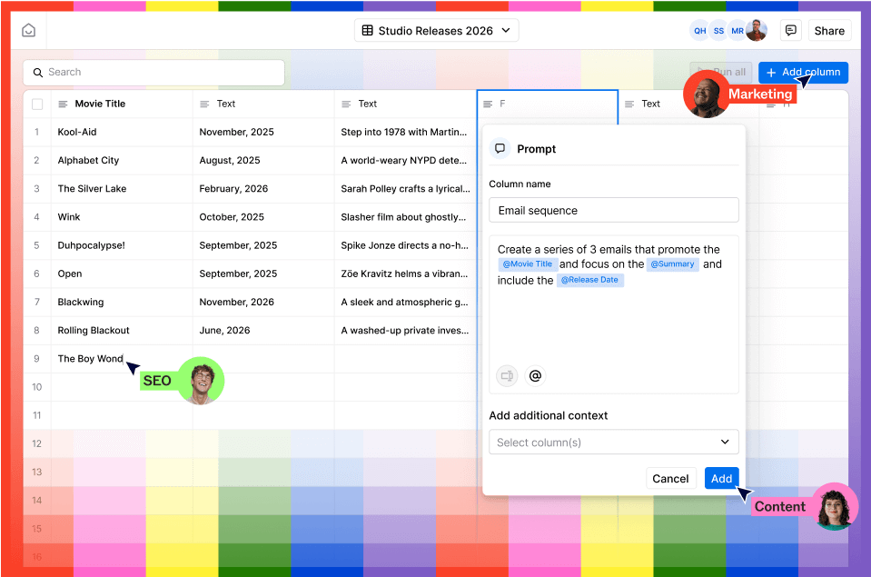Click the magnifier icon in the search box

pyautogui.click(x=38, y=73)
